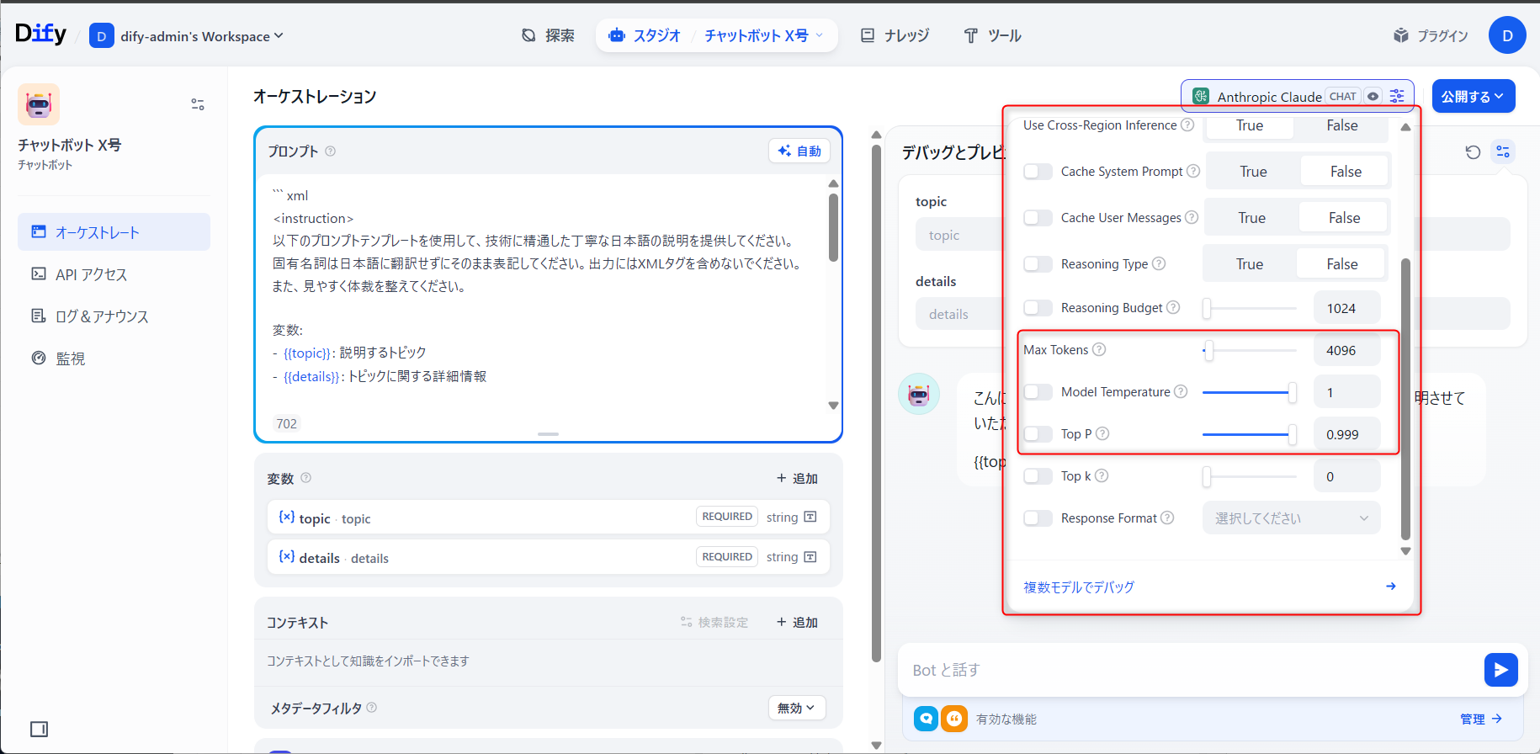1540x754 pixels.
Task: Click help icon next to プロンプト
Action: 330,151
